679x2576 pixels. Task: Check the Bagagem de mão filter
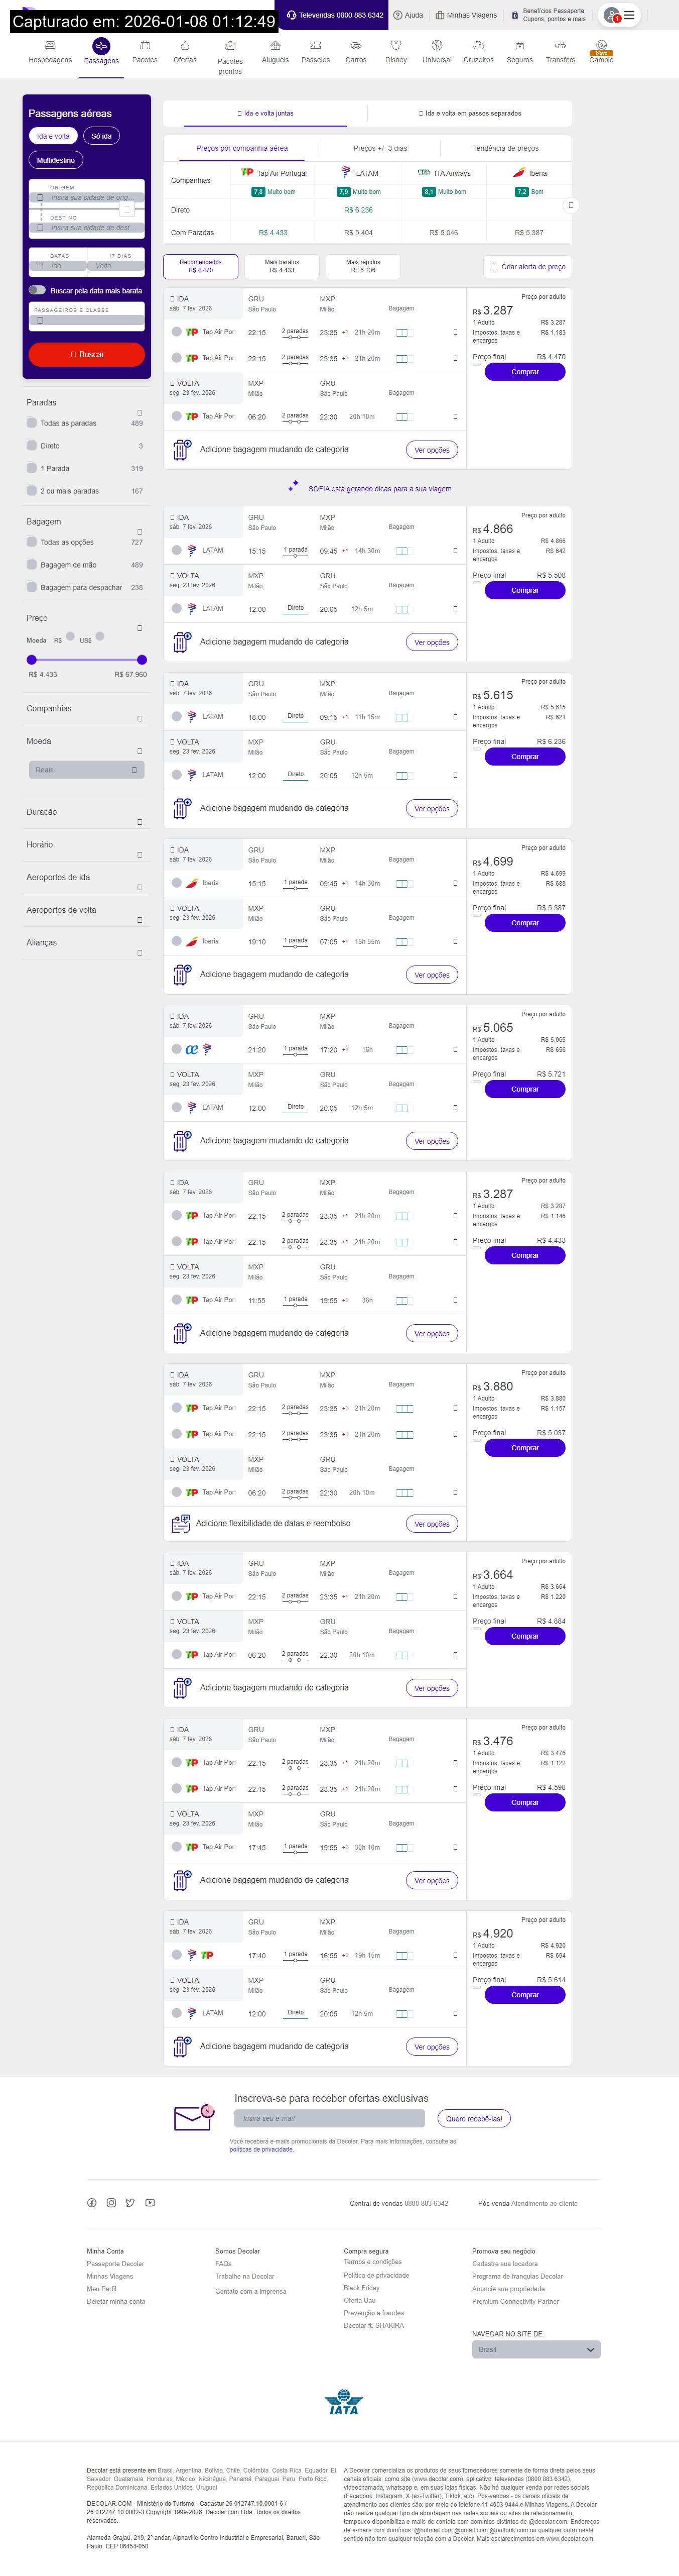pos(32,565)
